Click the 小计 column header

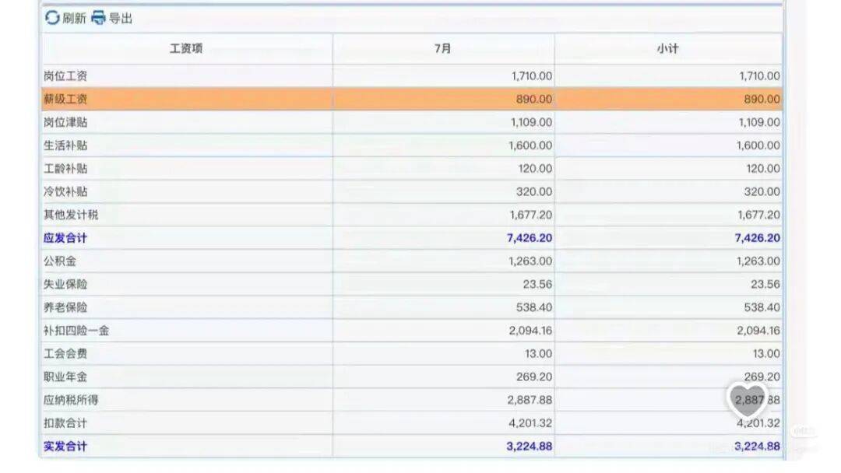click(x=667, y=49)
